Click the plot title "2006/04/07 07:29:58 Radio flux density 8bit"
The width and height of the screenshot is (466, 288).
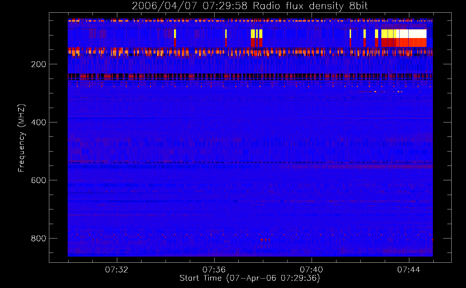click(x=250, y=6)
